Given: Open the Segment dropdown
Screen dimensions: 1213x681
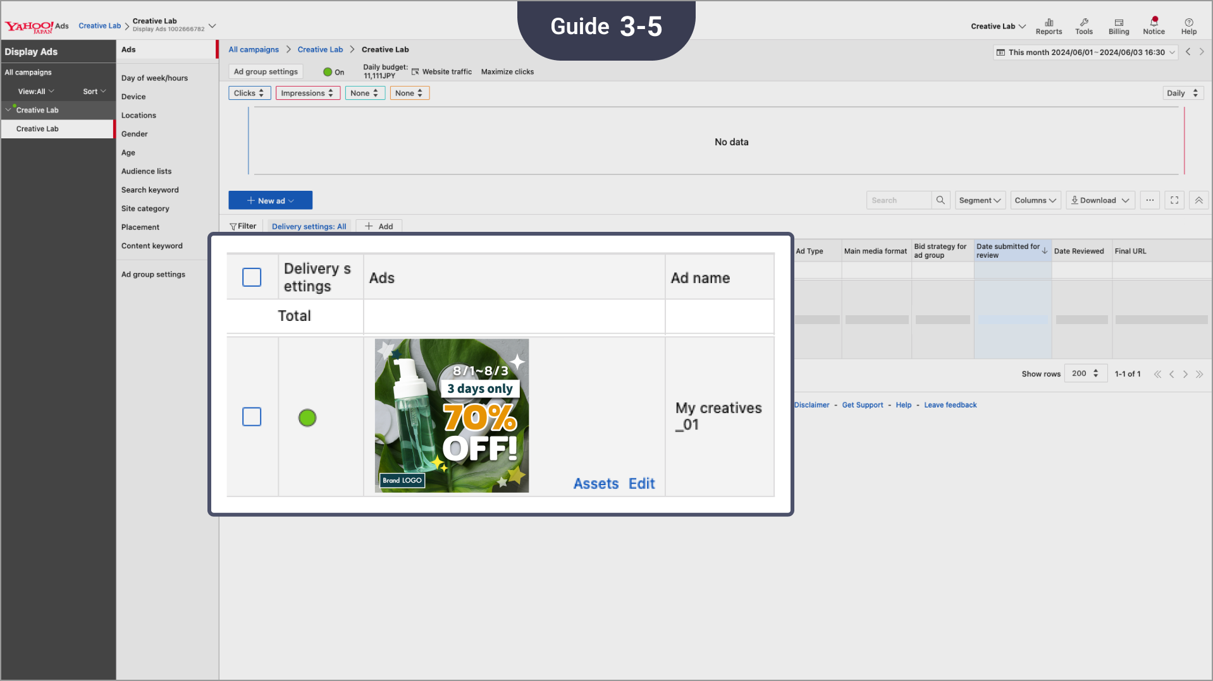Looking at the screenshot, I should (x=980, y=200).
